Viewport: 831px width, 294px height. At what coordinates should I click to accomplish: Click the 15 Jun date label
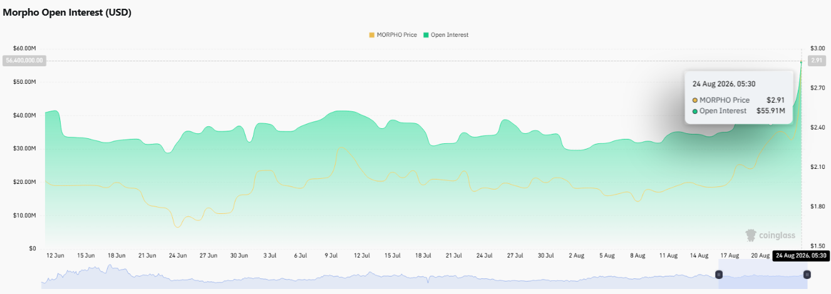tap(86, 255)
